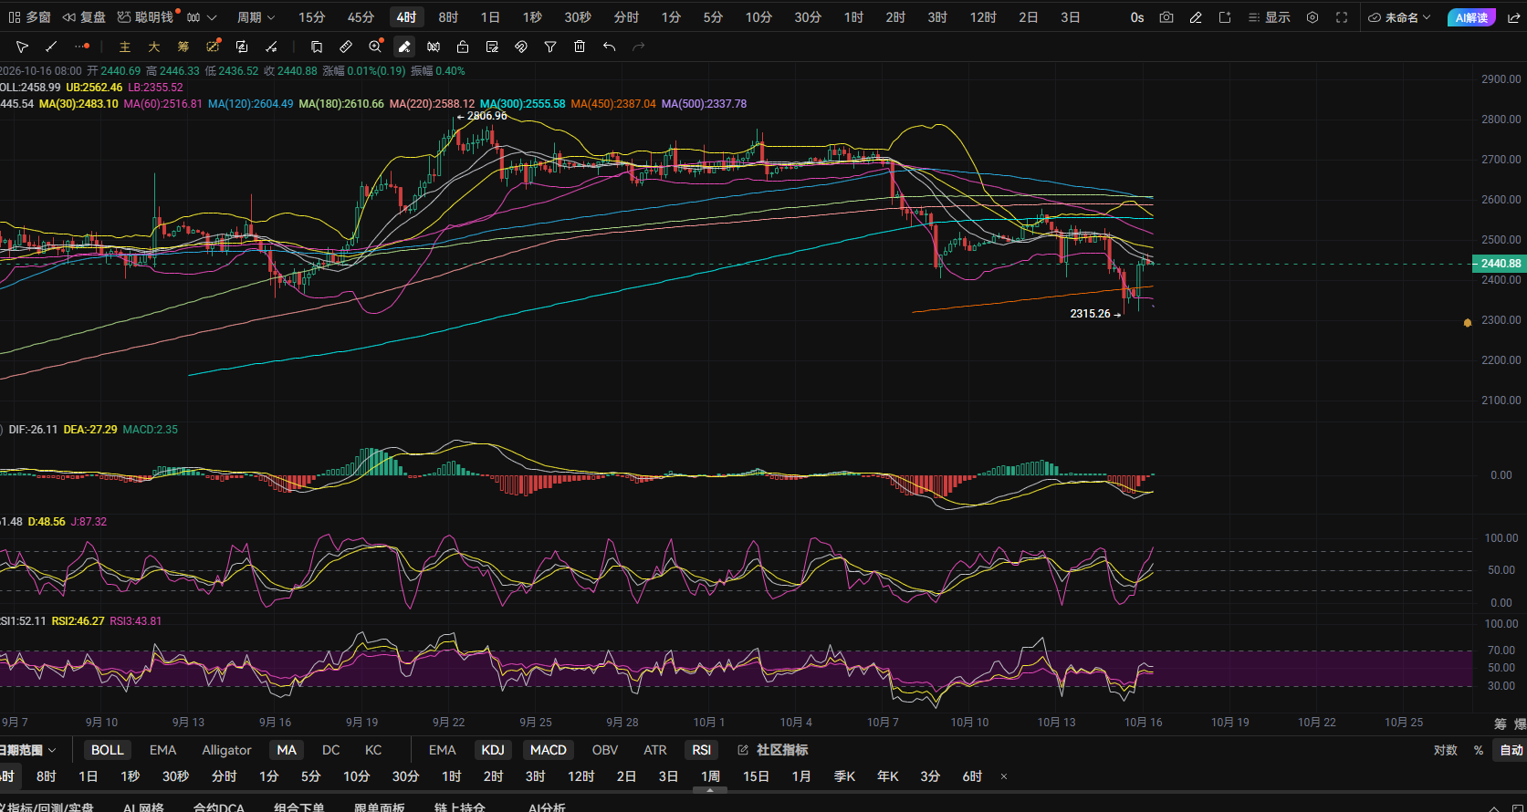Expand the 周期 dropdown
This screenshot has height=812, width=1527.
tap(256, 17)
